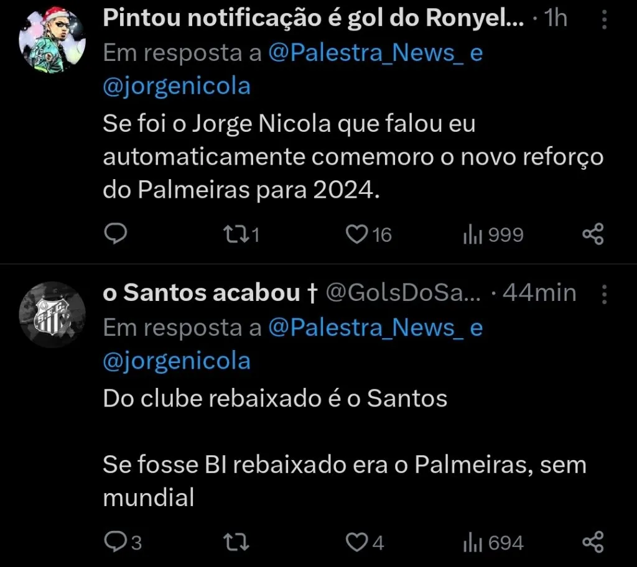Retweet the Santos rebaixado reply
The height and width of the screenshot is (567, 637).
pos(235,542)
